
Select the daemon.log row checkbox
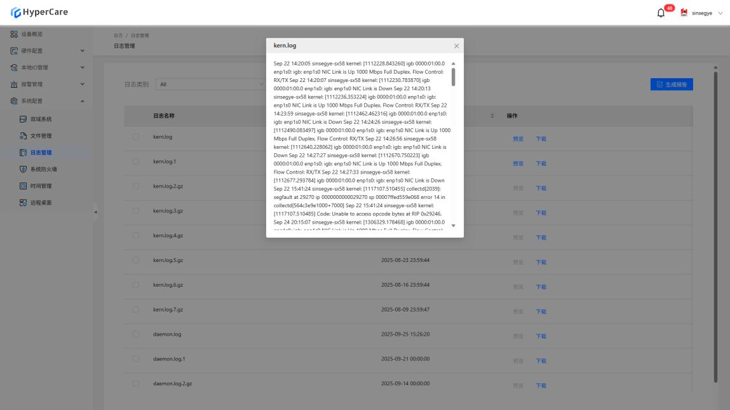135,334
